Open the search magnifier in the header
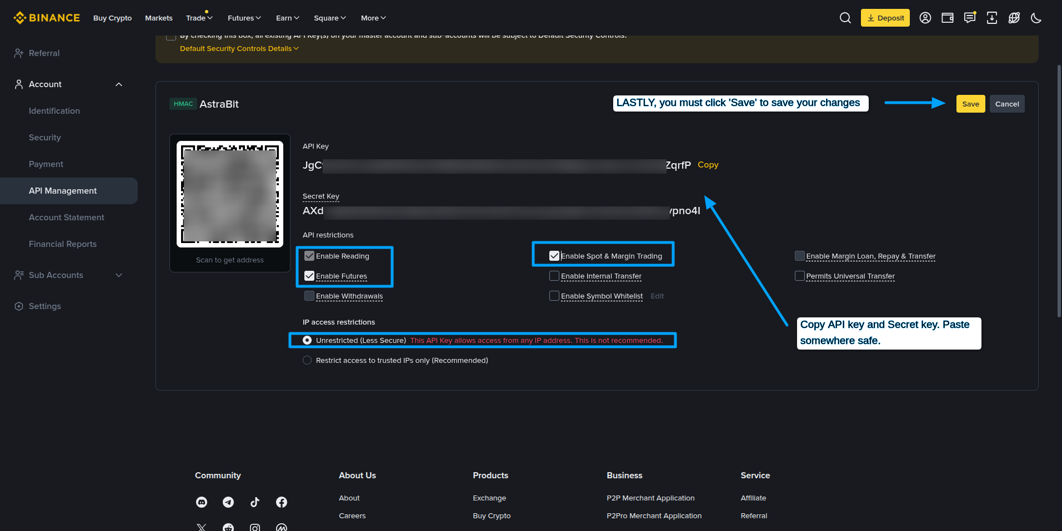The height and width of the screenshot is (531, 1062). [845, 18]
